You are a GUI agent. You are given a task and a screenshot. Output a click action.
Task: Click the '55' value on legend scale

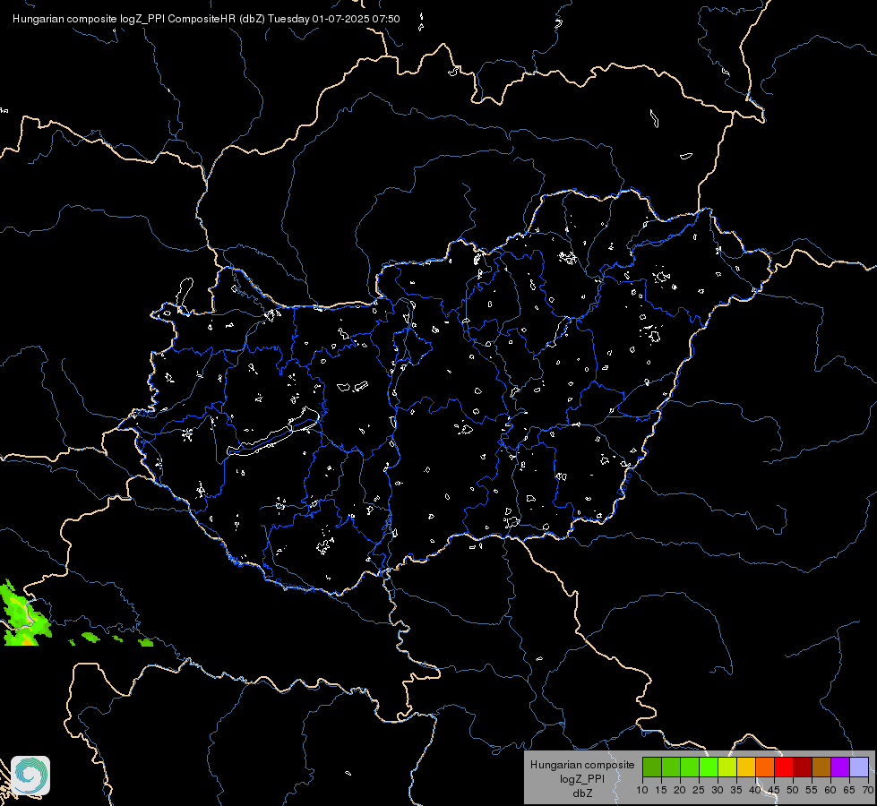pyautogui.click(x=812, y=791)
